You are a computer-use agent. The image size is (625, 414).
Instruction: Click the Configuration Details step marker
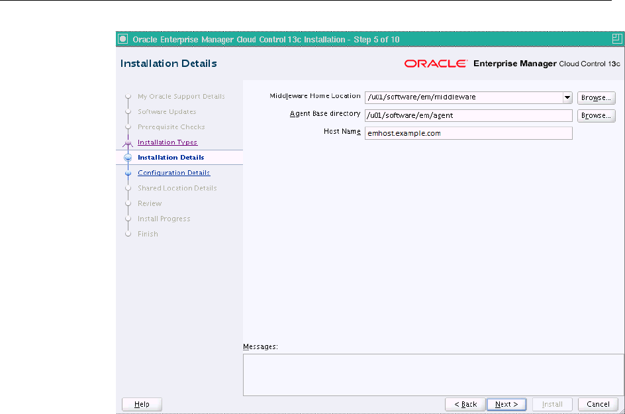128,173
